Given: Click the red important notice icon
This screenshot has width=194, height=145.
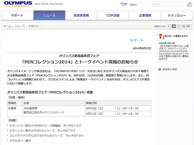Looking at the screenshot, I should (160, 36).
